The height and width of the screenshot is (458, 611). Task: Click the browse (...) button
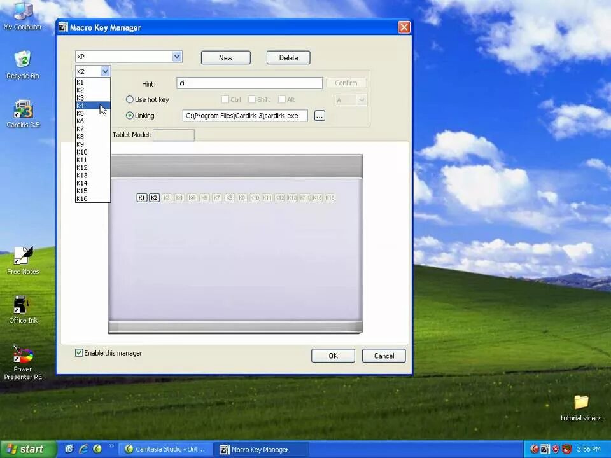(x=320, y=116)
